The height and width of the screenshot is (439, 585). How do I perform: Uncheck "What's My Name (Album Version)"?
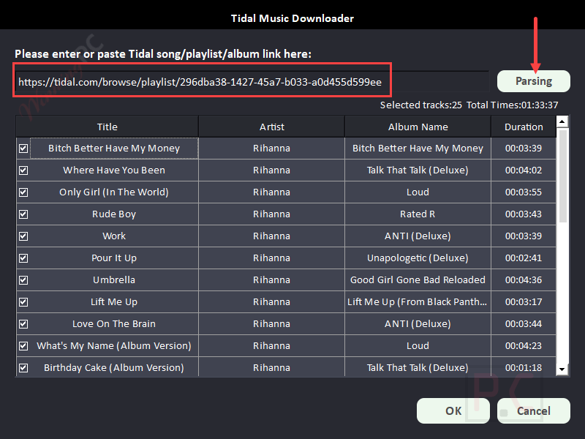23,345
